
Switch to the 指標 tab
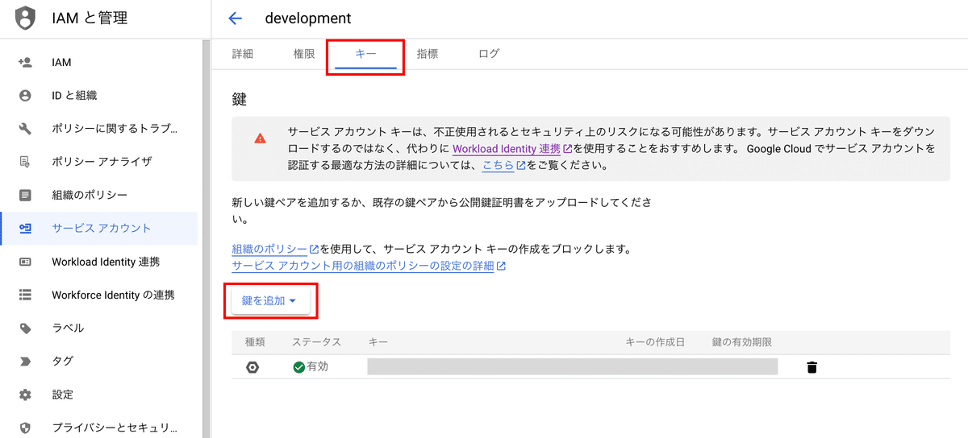(x=428, y=54)
